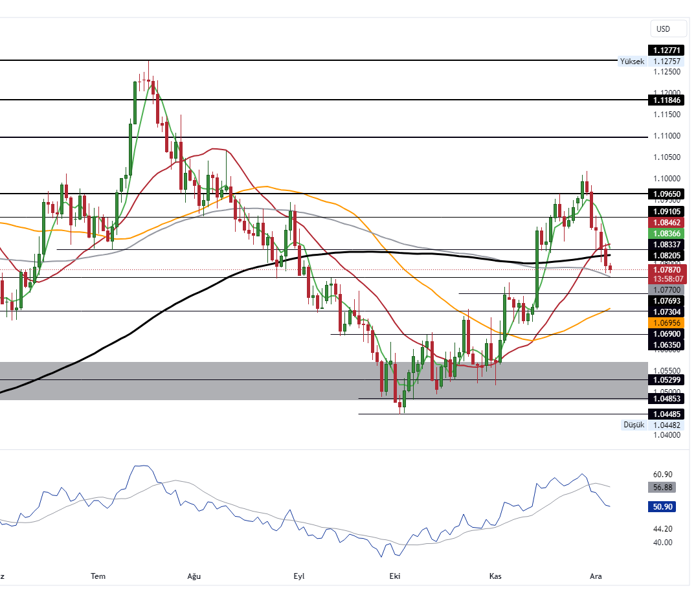Select the 1.09650 resistance level label
This screenshot has height=608, width=696.
(668, 194)
